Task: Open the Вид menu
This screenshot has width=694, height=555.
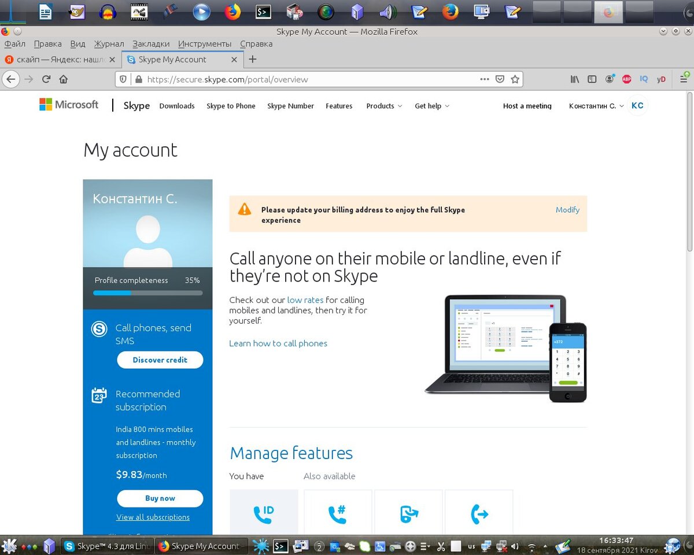Action: pyautogui.click(x=77, y=43)
